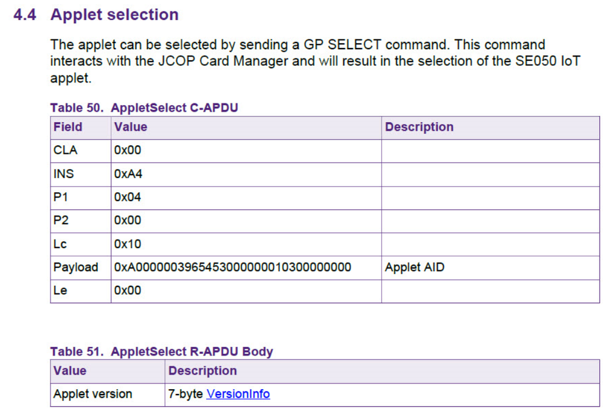Click the "GP SELECT command" paragraph text

(x=298, y=61)
